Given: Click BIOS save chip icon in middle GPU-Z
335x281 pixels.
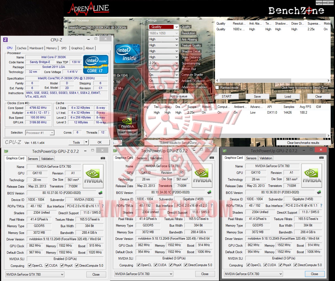Looking at the screenshot, I should coord(209,192).
